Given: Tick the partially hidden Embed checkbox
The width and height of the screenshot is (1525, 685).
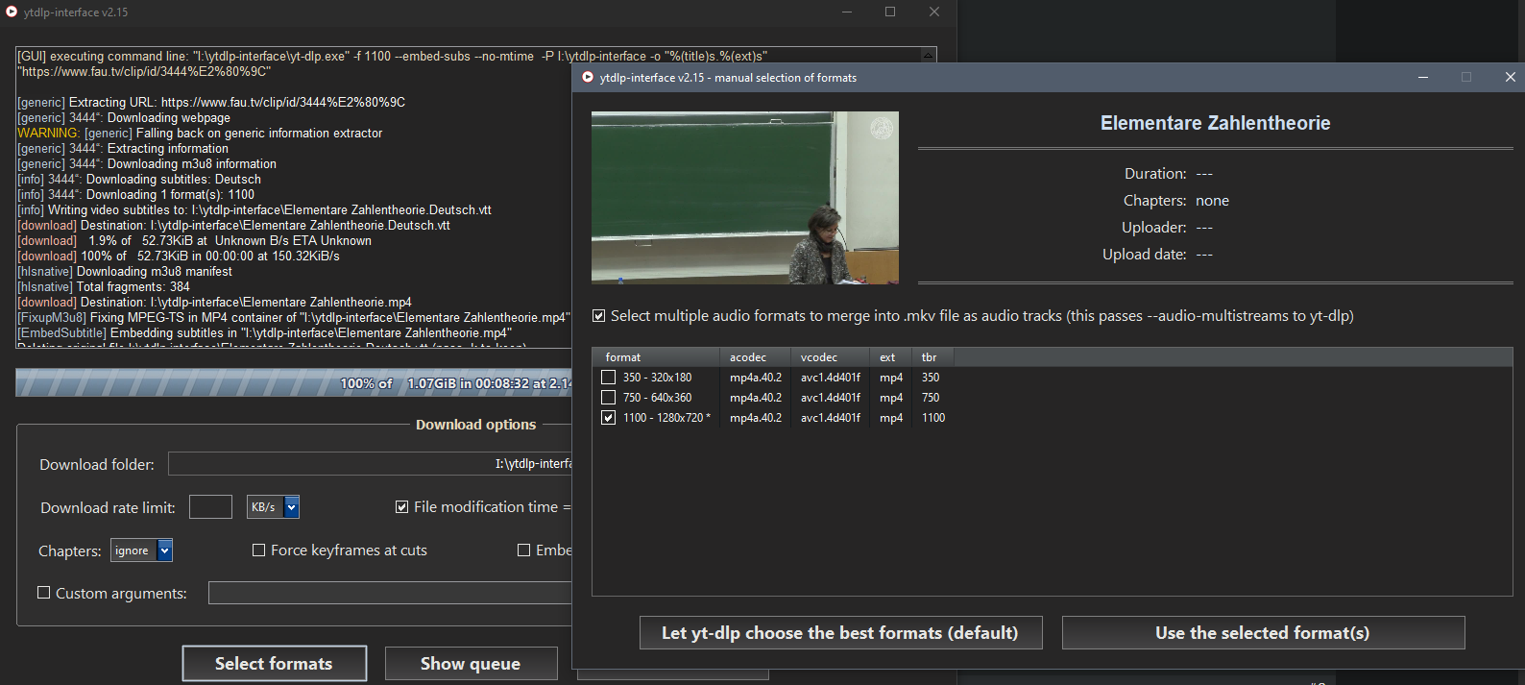Looking at the screenshot, I should [x=523, y=550].
